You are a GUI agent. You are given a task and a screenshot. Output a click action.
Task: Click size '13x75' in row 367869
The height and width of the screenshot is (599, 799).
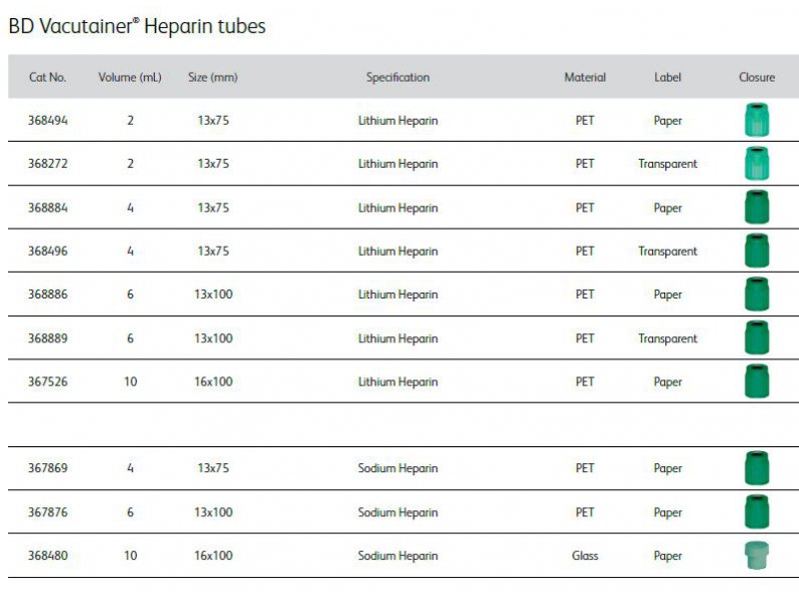click(213, 468)
